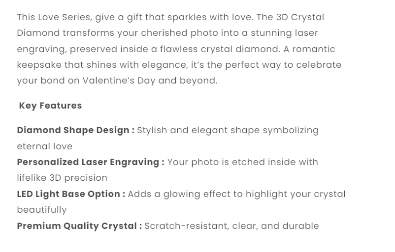This screenshot has width=395, height=252.
Task: Click the "lifelike 3D precision" text
Action: (62, 178)
